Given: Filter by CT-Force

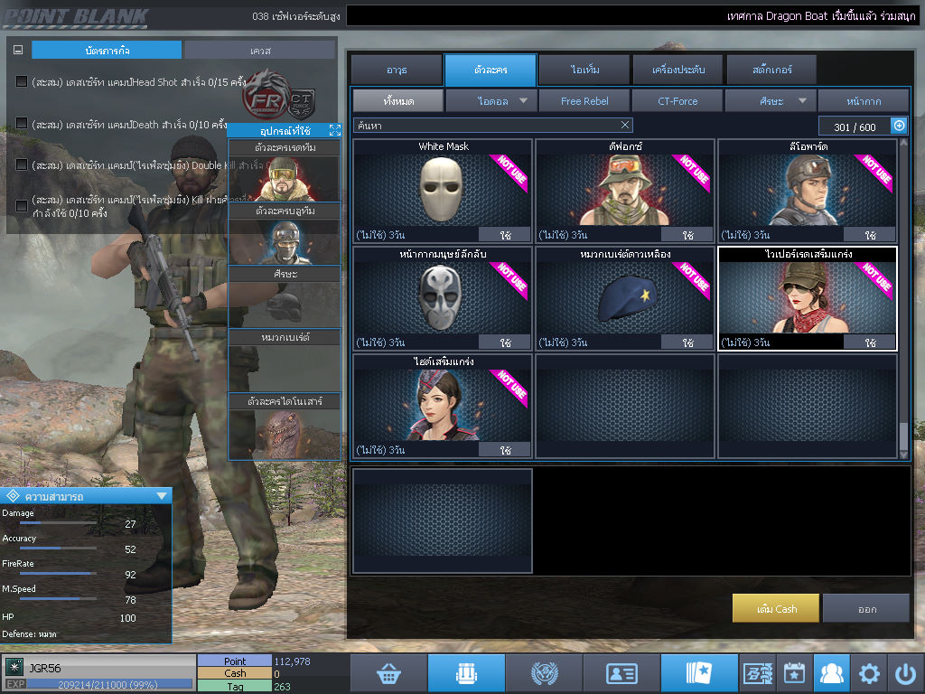Looking at the screenshot, I should point(677,101).
